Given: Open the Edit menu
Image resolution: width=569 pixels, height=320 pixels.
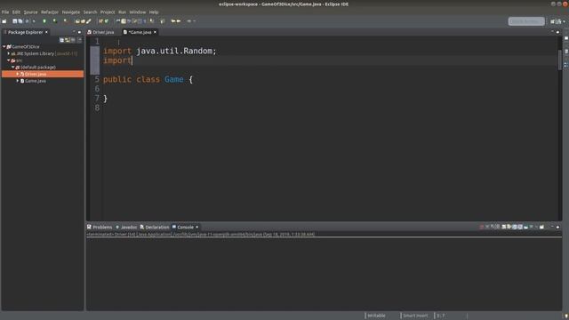Looking at the screenshot, I should tap(16, 12).
